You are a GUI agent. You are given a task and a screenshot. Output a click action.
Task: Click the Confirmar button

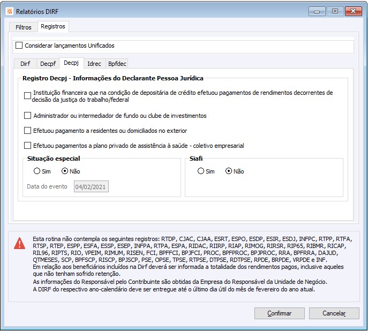[x=279, y=313]
